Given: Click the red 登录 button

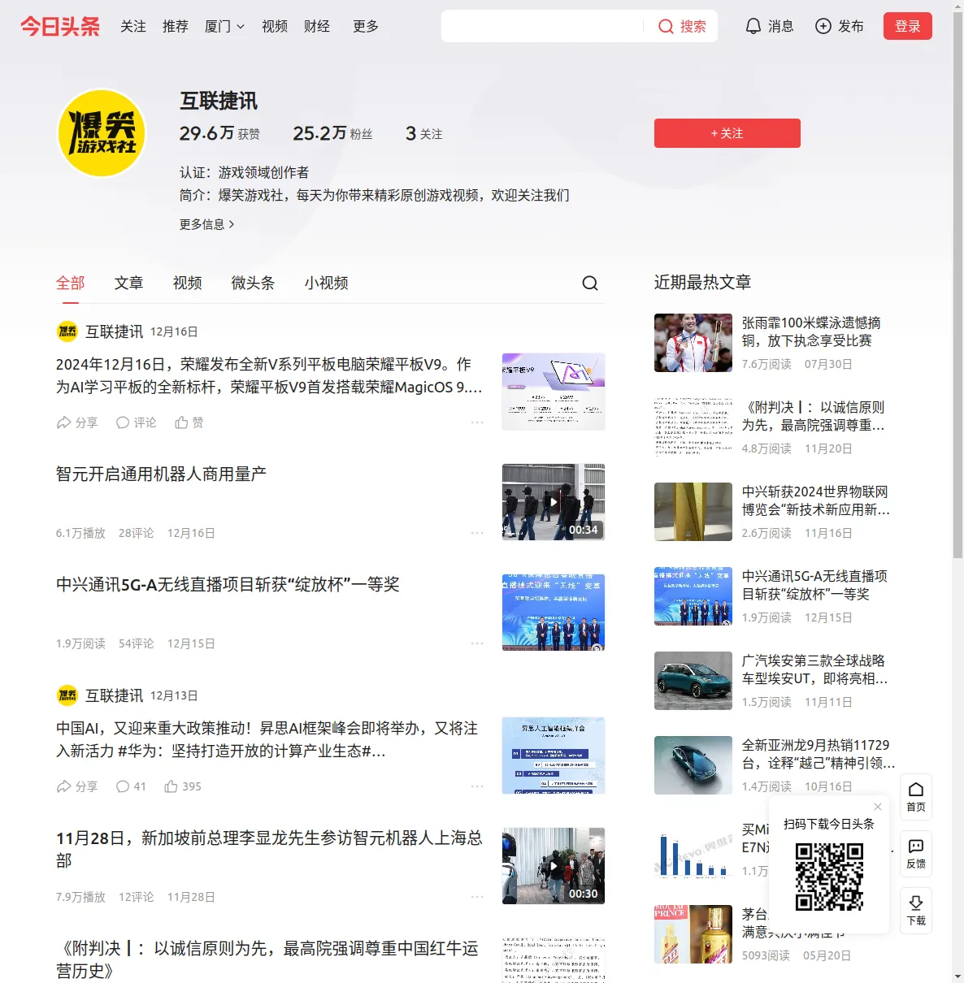Looking at the screenshot, I should (x=908, y=26).
